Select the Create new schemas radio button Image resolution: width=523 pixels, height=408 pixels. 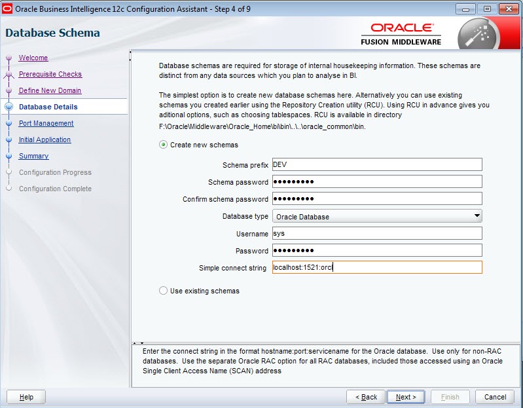(x=163, y=145)
